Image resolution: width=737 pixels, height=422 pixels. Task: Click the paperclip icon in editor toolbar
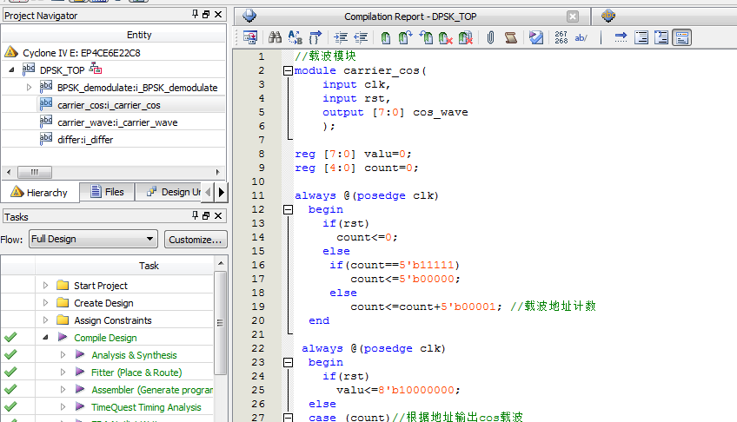click(x=490, y=38)
